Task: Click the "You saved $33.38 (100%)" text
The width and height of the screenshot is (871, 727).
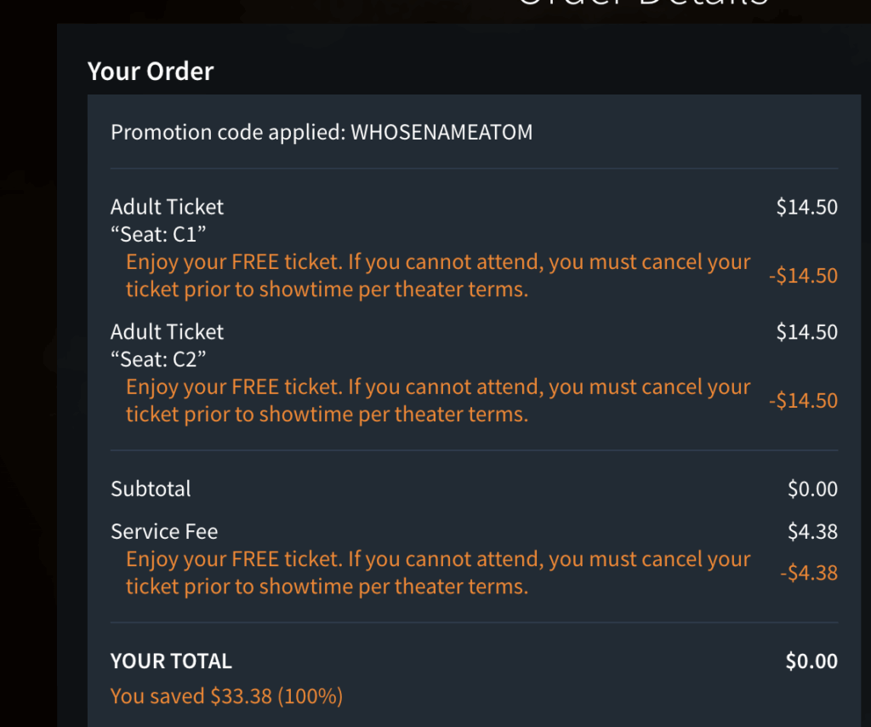Action: (x=226, y=696)
